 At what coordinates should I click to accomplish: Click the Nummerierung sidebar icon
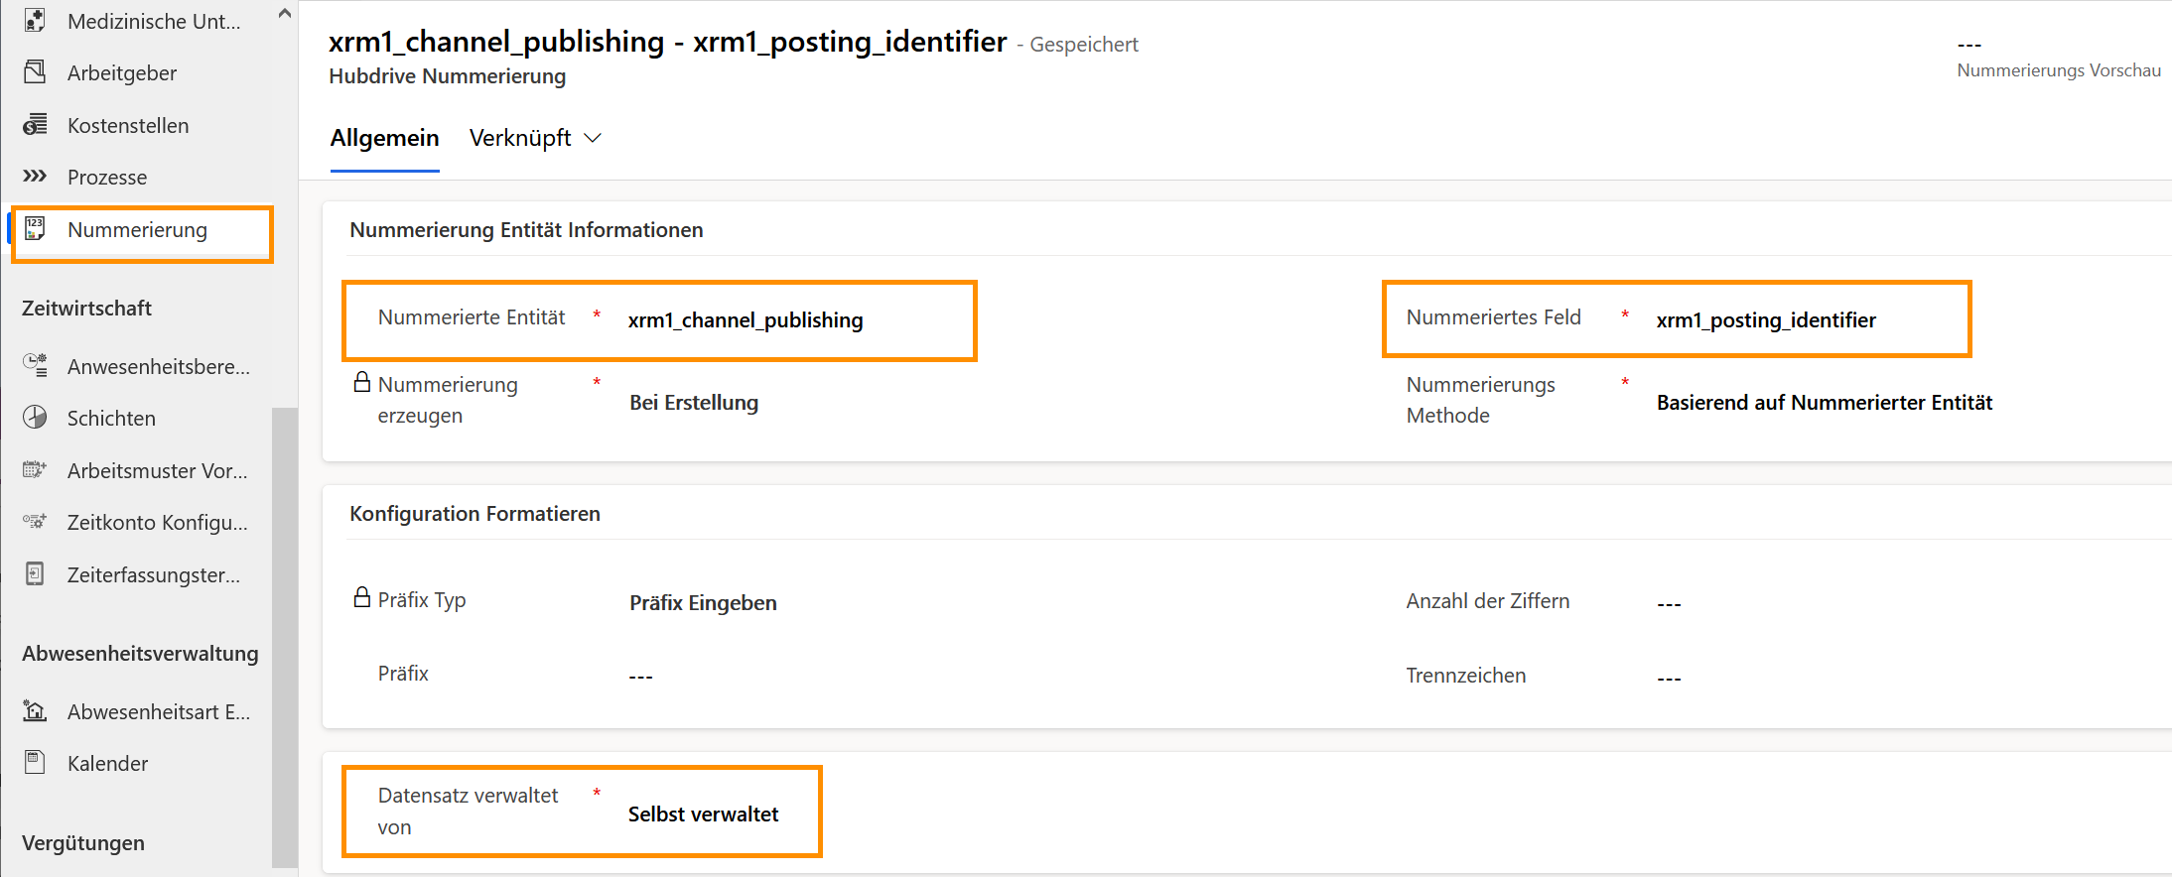pyautogui.click(x=35, y=229)
